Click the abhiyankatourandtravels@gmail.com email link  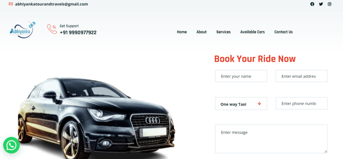pos(51,4)
